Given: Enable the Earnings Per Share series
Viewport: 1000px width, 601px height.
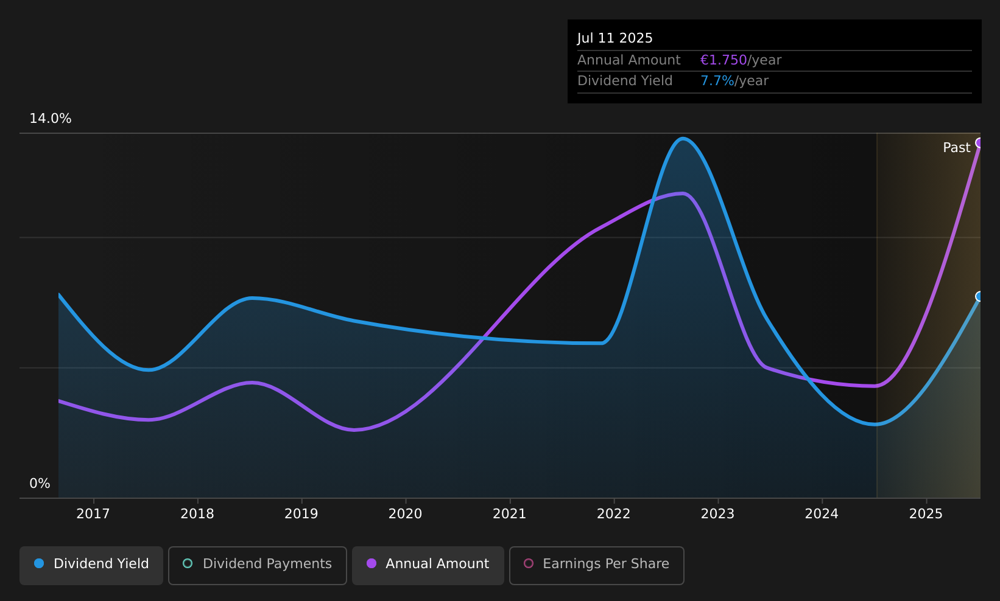Looking at the screenshot, I should coord(597,565).
